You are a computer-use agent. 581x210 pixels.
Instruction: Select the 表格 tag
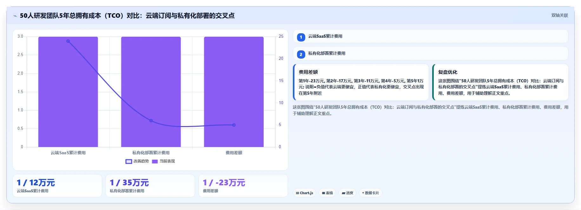click(327, 193)
